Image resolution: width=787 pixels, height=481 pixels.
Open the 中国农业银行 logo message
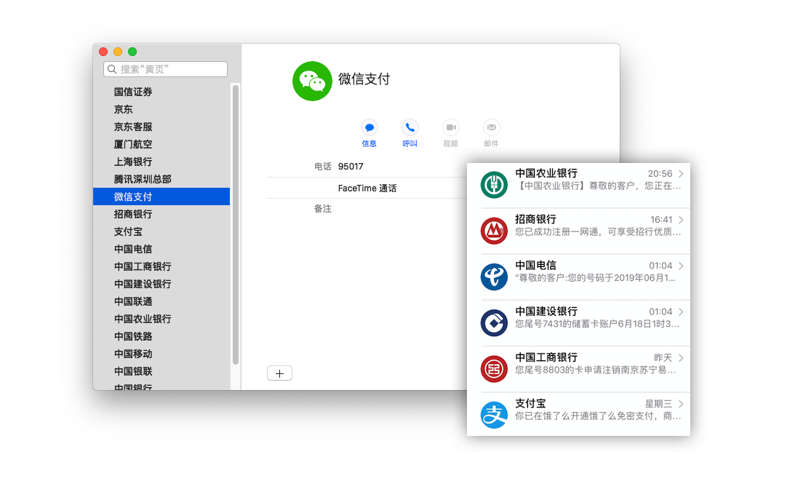[x=494, y=185]
